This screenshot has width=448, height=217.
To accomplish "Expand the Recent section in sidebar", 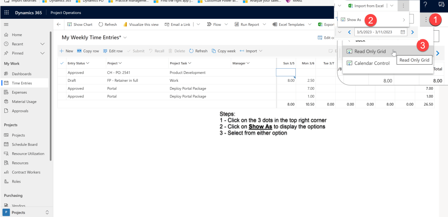I will tap(42, 44).
